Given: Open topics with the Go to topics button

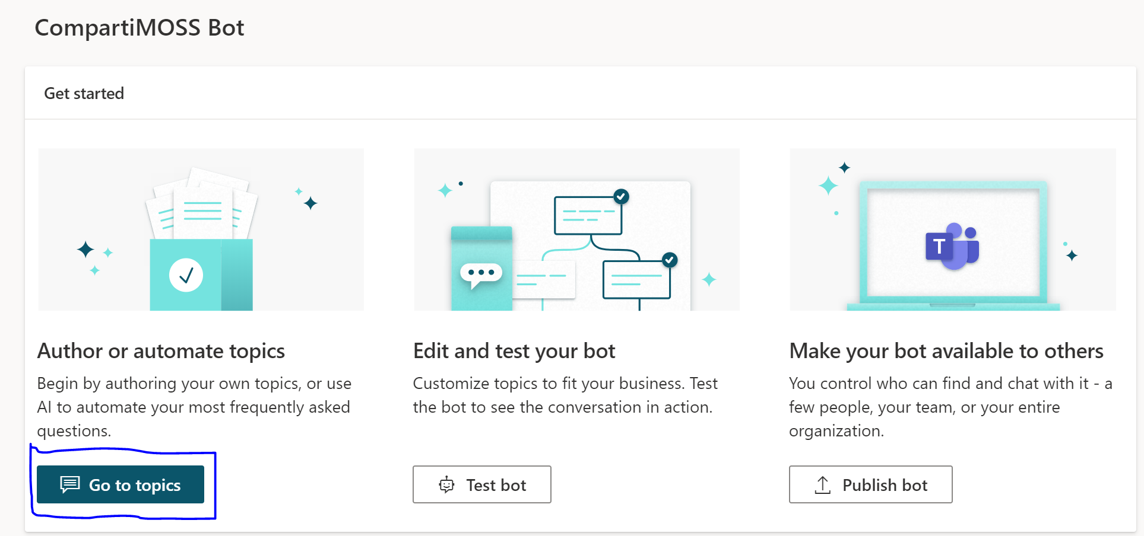Looking at the screenshot, I should click(x=121, y=484).
